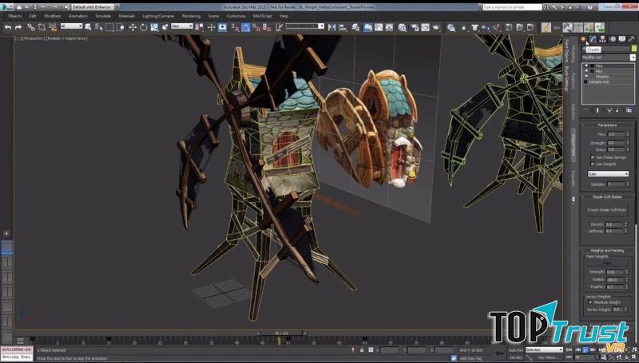Click the animation time slider handle
The width and height of the screenshot is (639, 363).
click(280, 333)
